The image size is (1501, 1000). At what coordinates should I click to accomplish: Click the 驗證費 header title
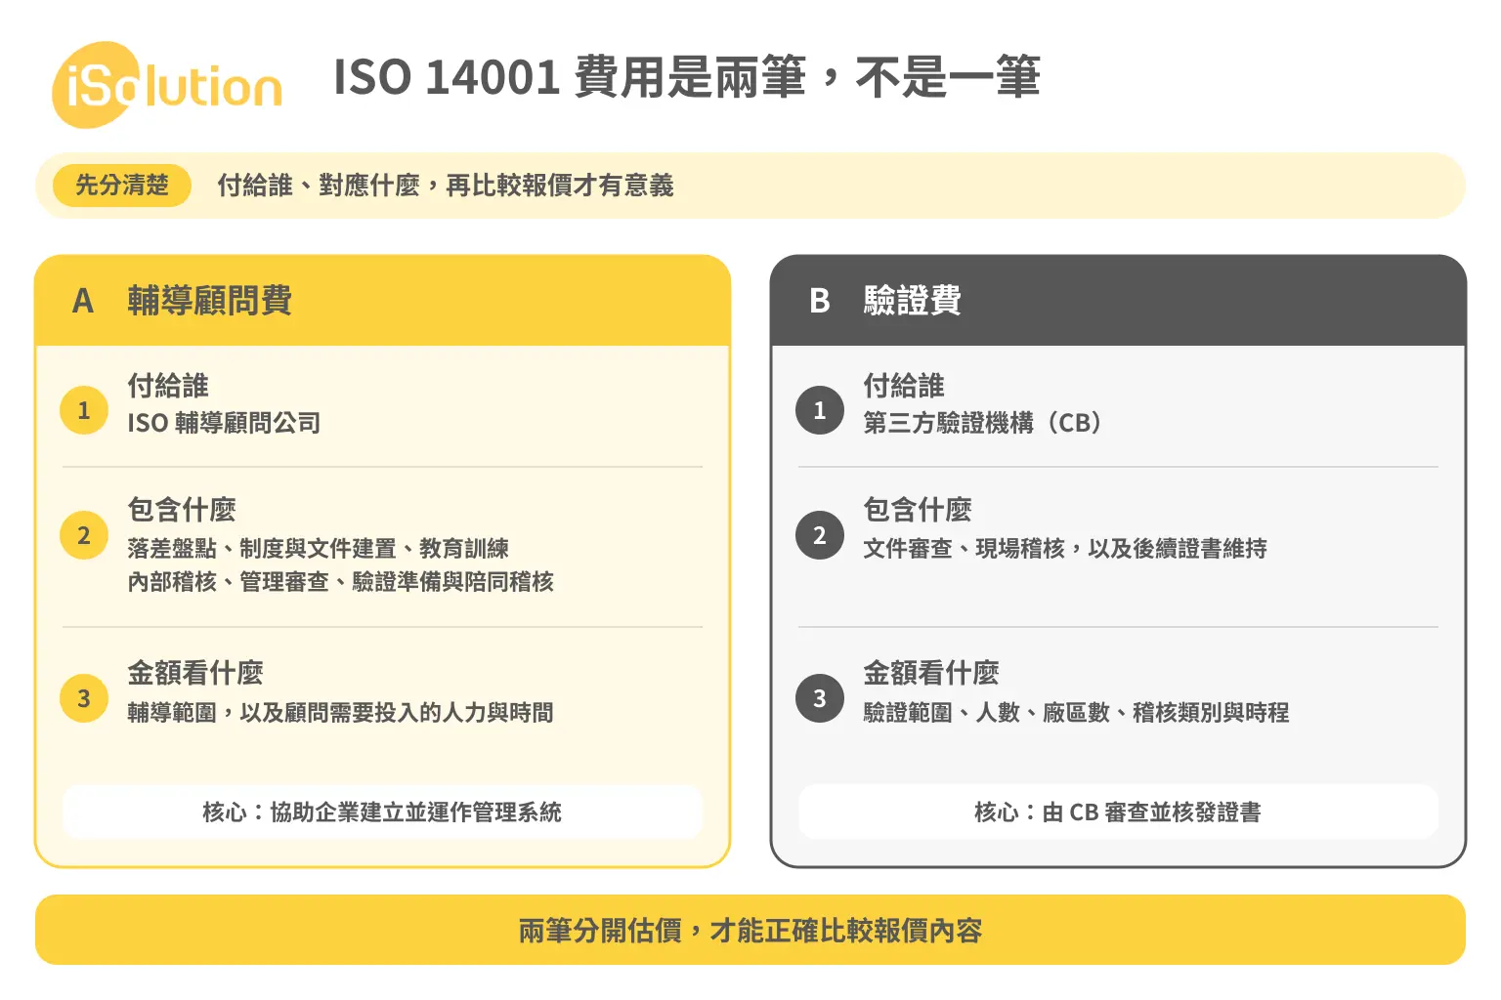point(913,301)
